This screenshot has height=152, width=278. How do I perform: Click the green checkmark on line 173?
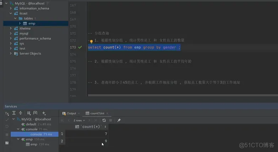[x=80, y=47]
